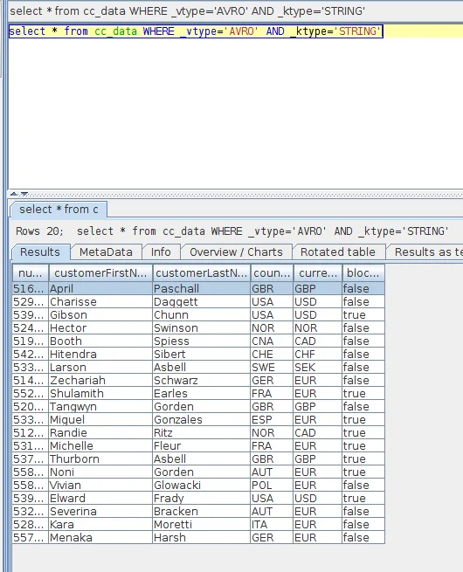Select the cell 'Hitendra'
Screen dimensions: 463x572
tap(100, 355)
